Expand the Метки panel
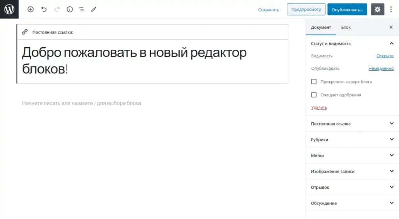 [x=352, y=156]
